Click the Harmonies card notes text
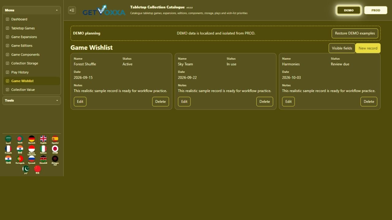The image size is (392, 220). point(329,91)
